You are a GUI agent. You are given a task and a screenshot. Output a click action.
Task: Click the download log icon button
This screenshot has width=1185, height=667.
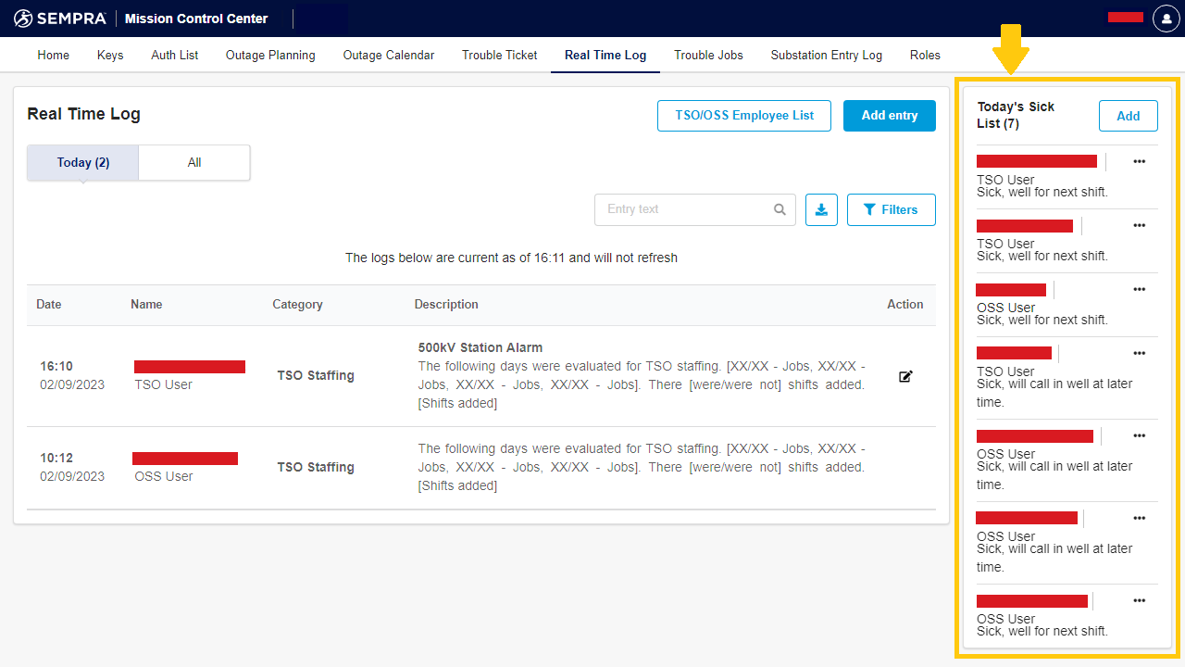click(x=821, y=209)
